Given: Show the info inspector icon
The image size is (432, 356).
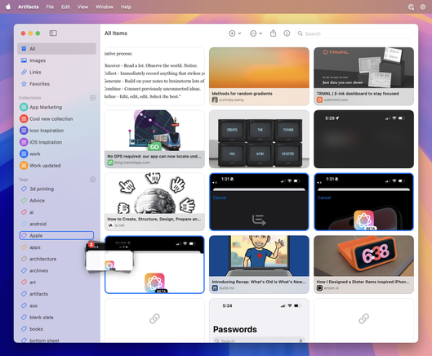Looking at the screenshot, I should 287,33.
